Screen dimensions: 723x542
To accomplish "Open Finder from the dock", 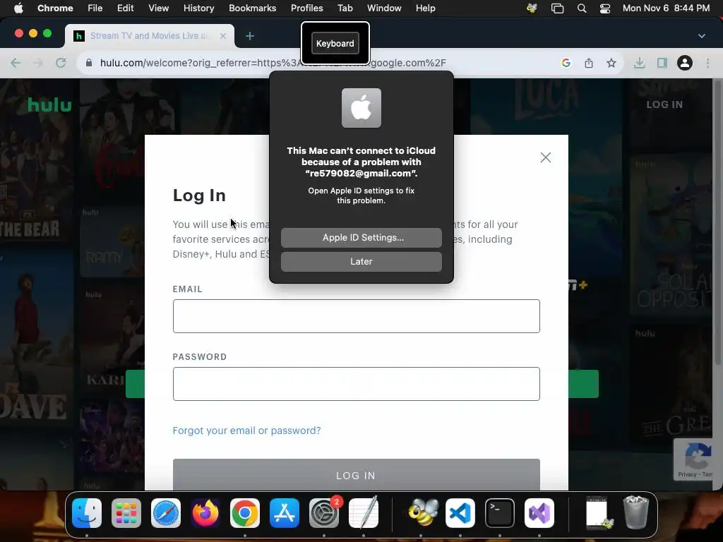I will pos(87,513).
